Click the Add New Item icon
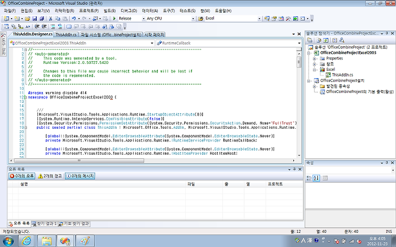The width and height of the screenshot is (396, 247). tap(17, 19)
